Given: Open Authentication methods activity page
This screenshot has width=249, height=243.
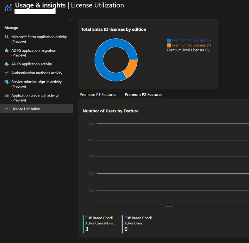Looking at the screenshot, I should click(37, 73).
